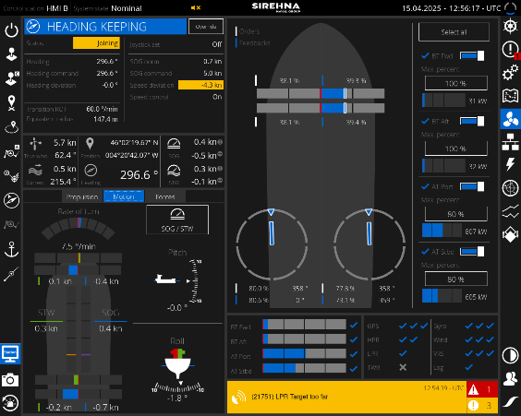Open the gears settings icon
This screenshot has width=521, height=416.
(x=510, y=72)
